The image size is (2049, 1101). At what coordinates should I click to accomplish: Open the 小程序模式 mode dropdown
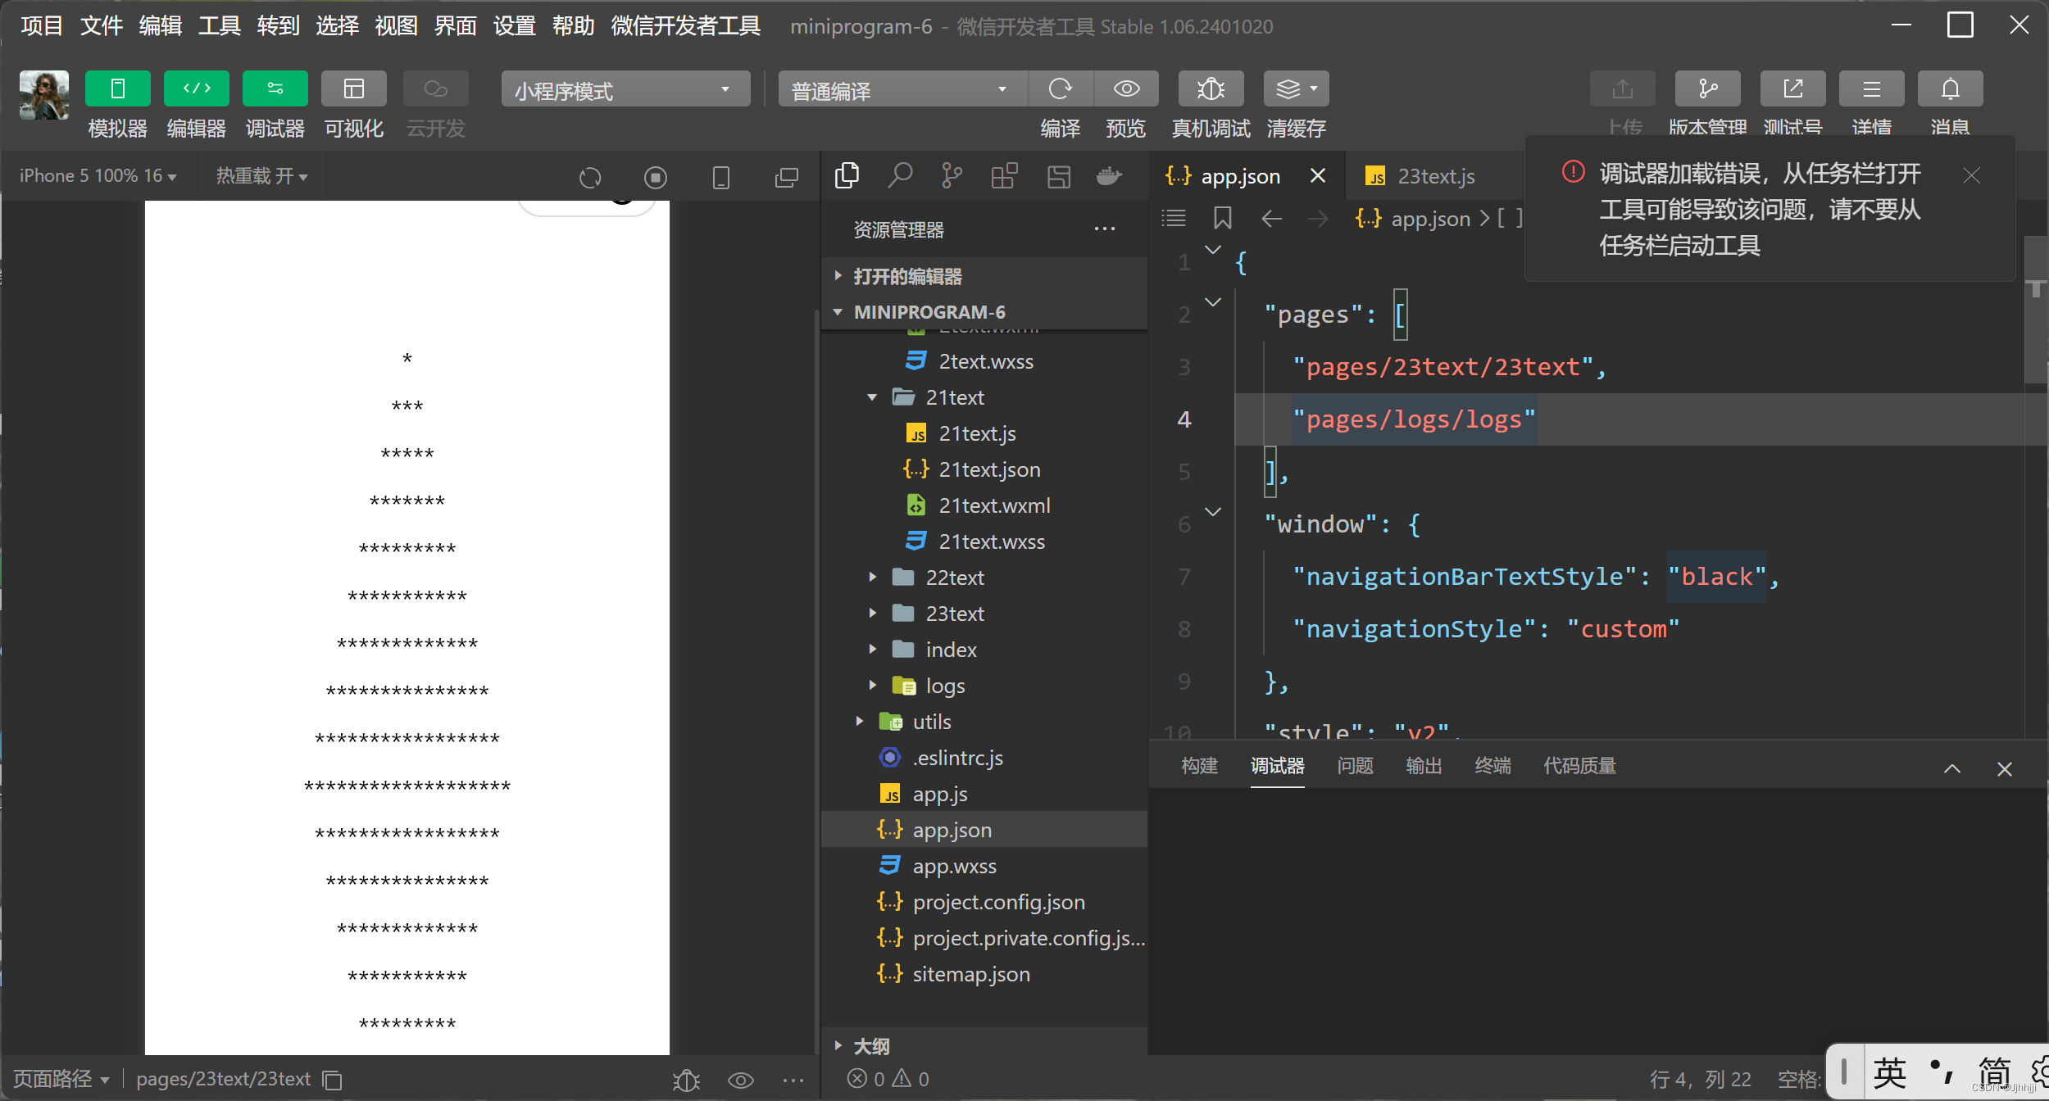pos(625,88)
